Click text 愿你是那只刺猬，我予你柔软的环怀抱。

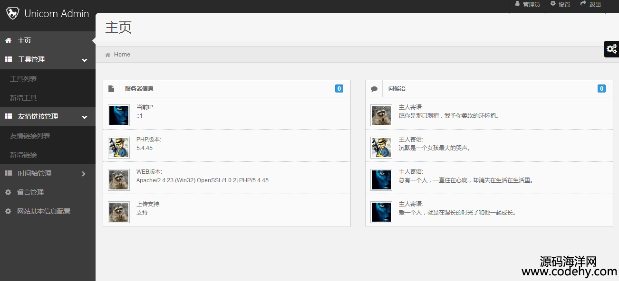[449, 116]
